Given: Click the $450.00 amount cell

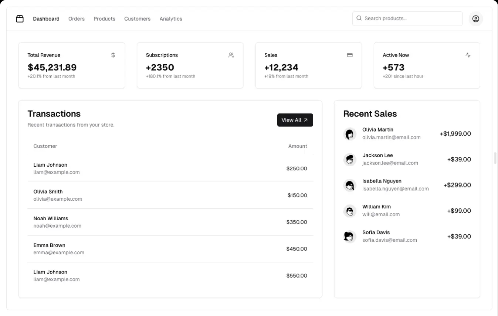Looking at the screenshot, I should 297,249.
